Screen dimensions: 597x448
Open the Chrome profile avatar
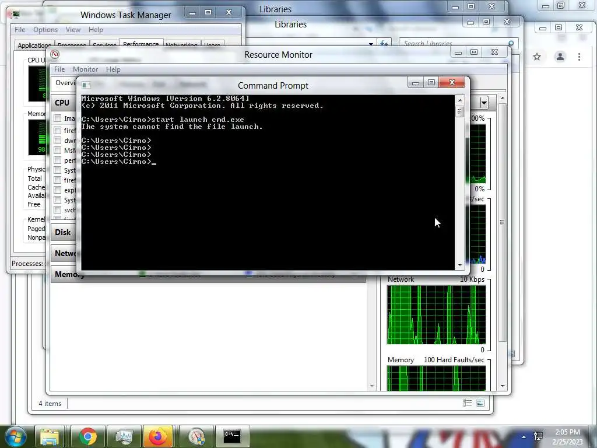tap(560, 57)
